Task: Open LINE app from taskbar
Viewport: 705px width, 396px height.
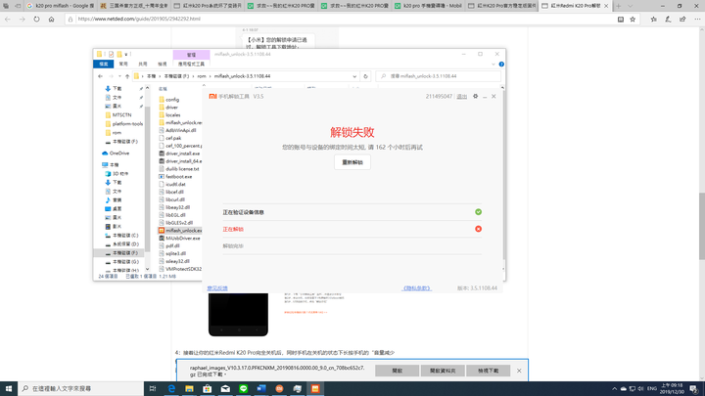Action: pyautogui.click(x=243, y=388)
